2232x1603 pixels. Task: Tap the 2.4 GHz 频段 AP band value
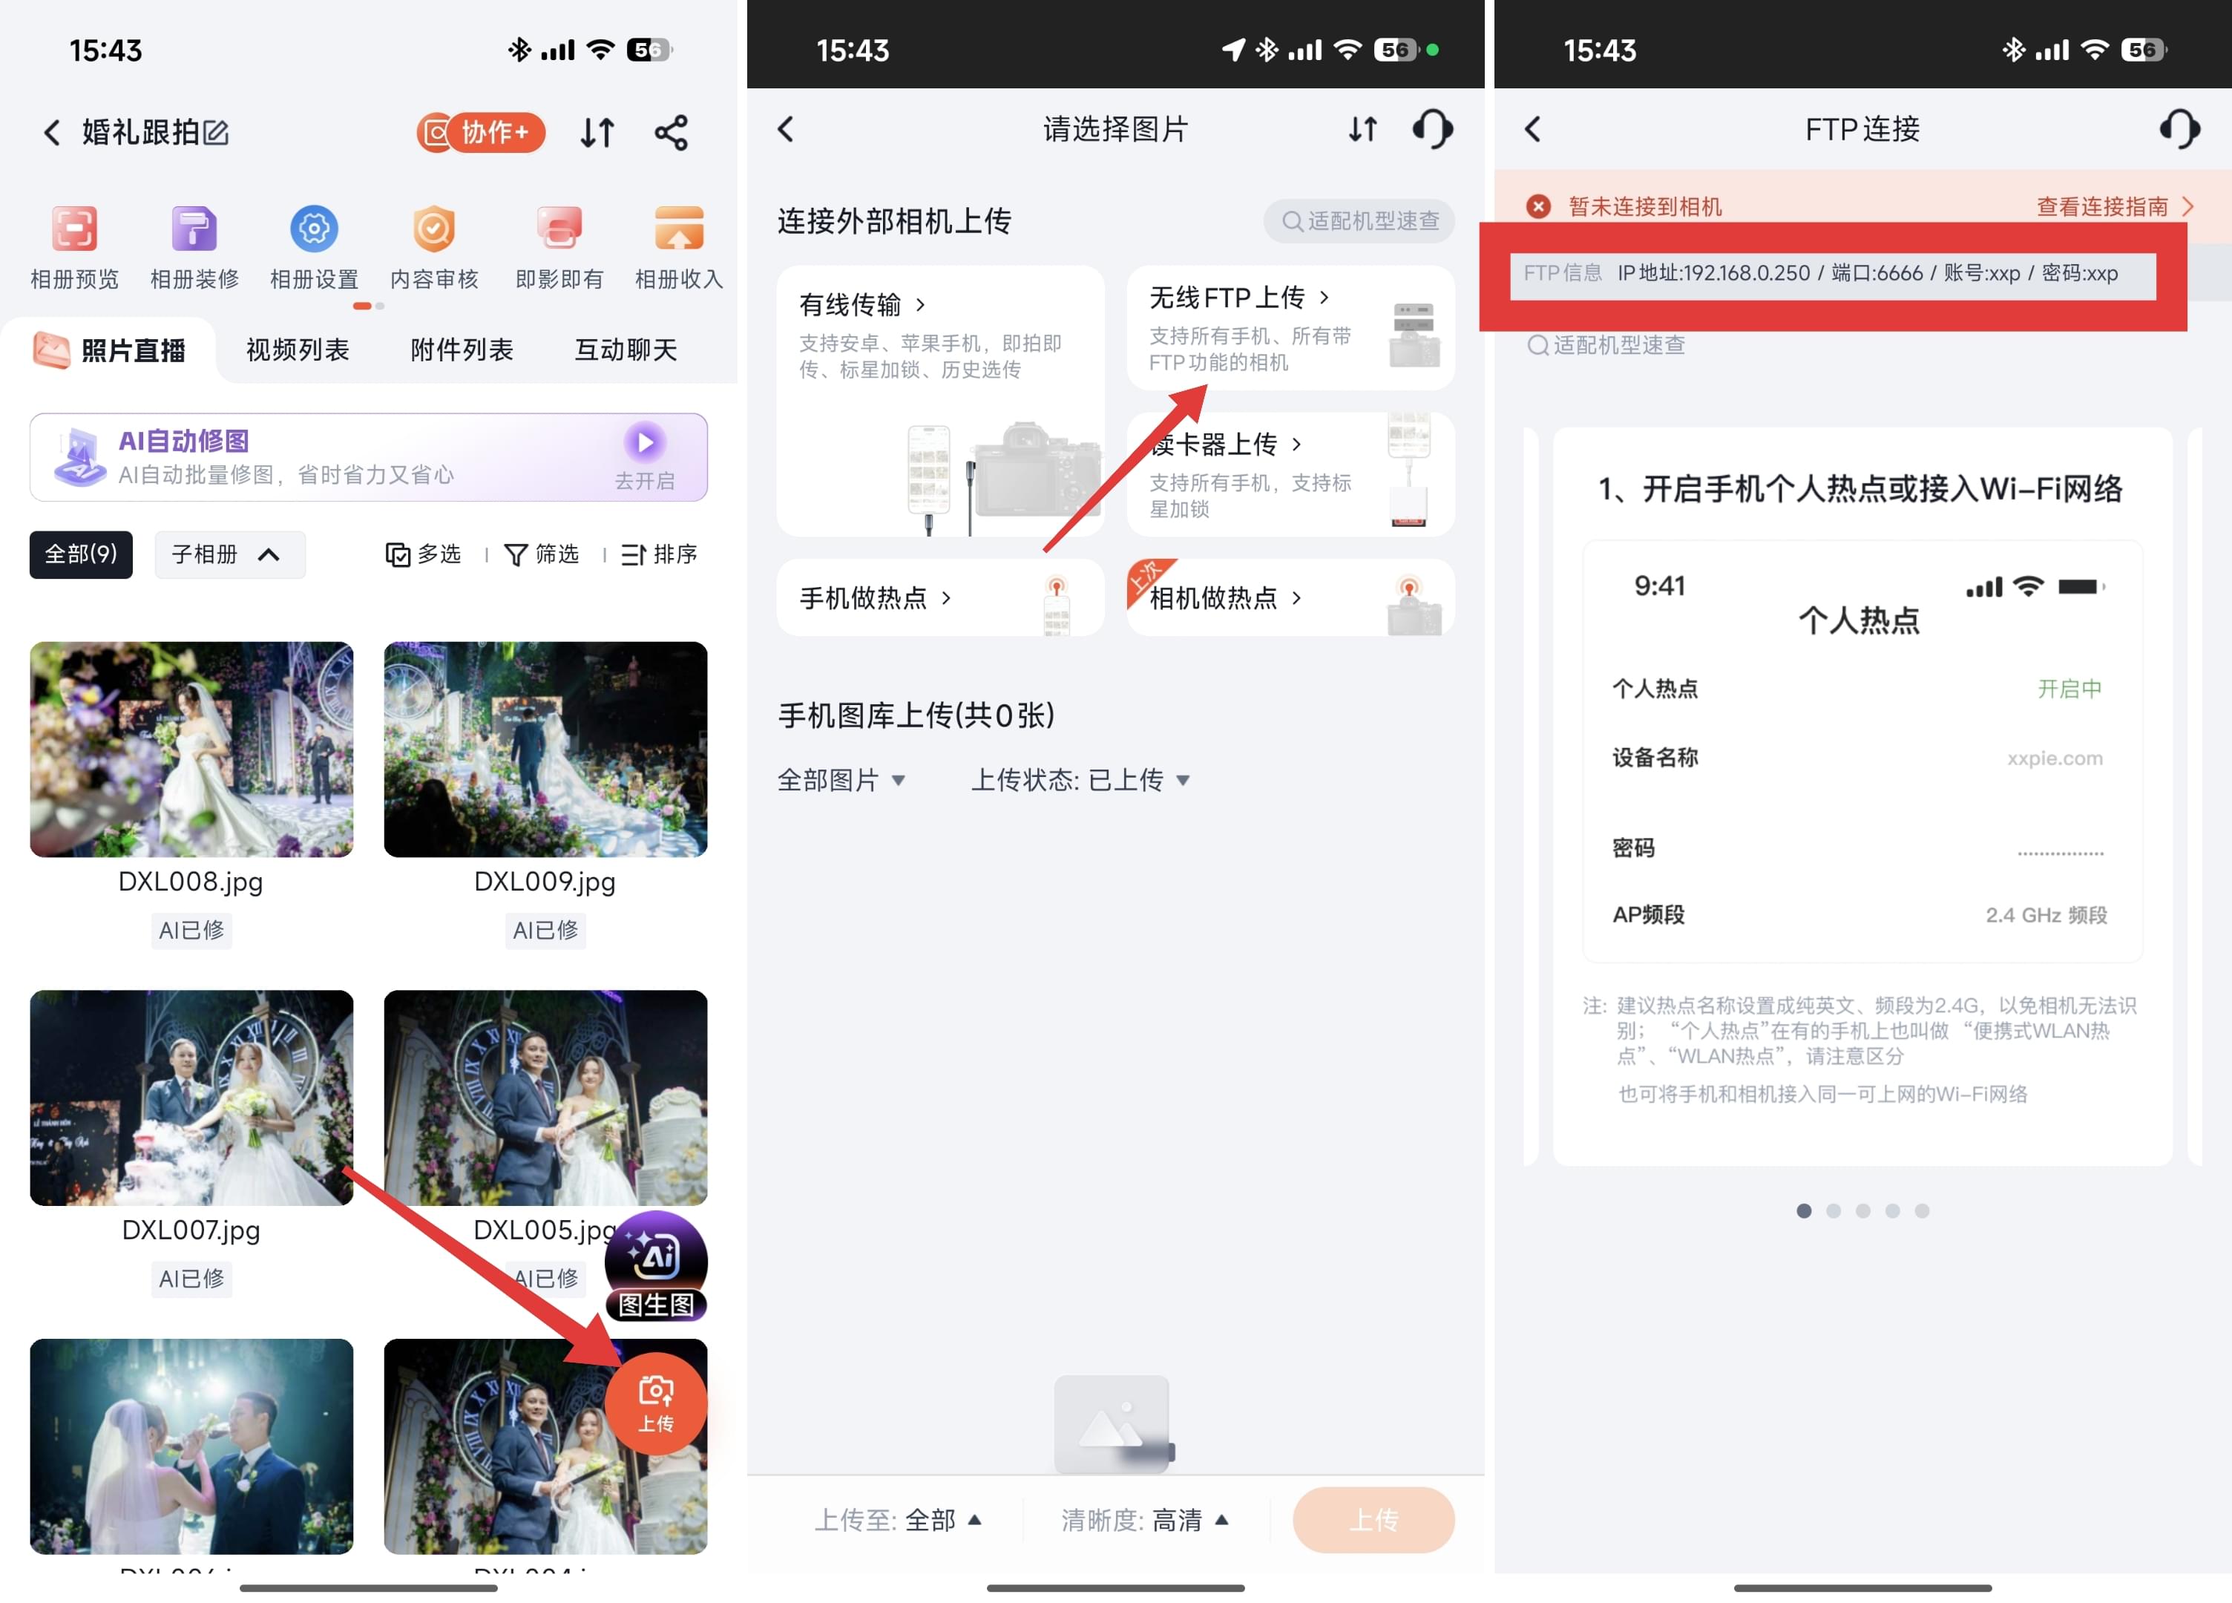pos(2046,915)
